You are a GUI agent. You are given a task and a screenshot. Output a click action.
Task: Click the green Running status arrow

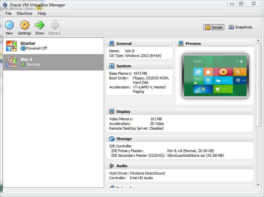tap(23, 64)
